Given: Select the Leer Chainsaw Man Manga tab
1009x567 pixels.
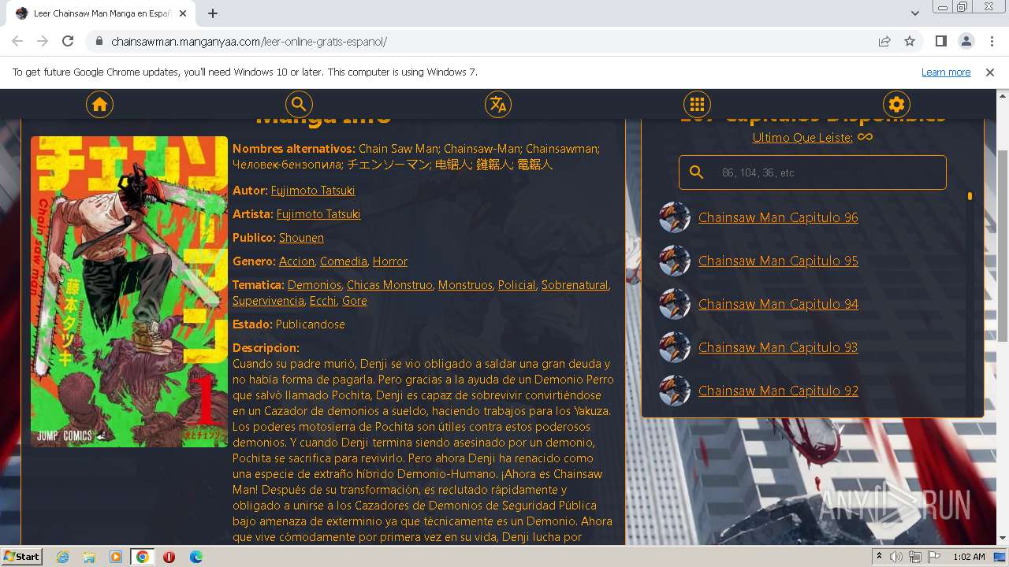Looking at the screenshot, I should click(x=101, y=13).
